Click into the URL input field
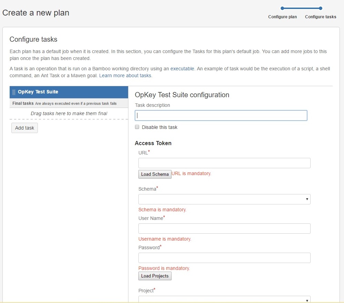Viewport: 344px width, 303px height. pyautogui.click(x=224, y=163)
